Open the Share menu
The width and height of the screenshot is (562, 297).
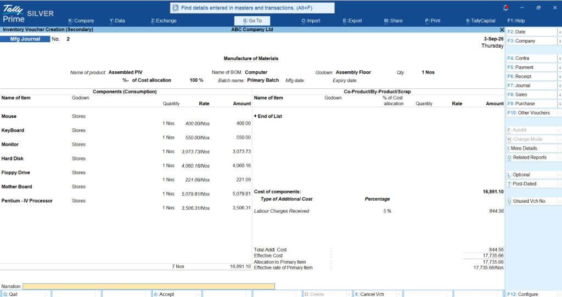coord(393,21)
